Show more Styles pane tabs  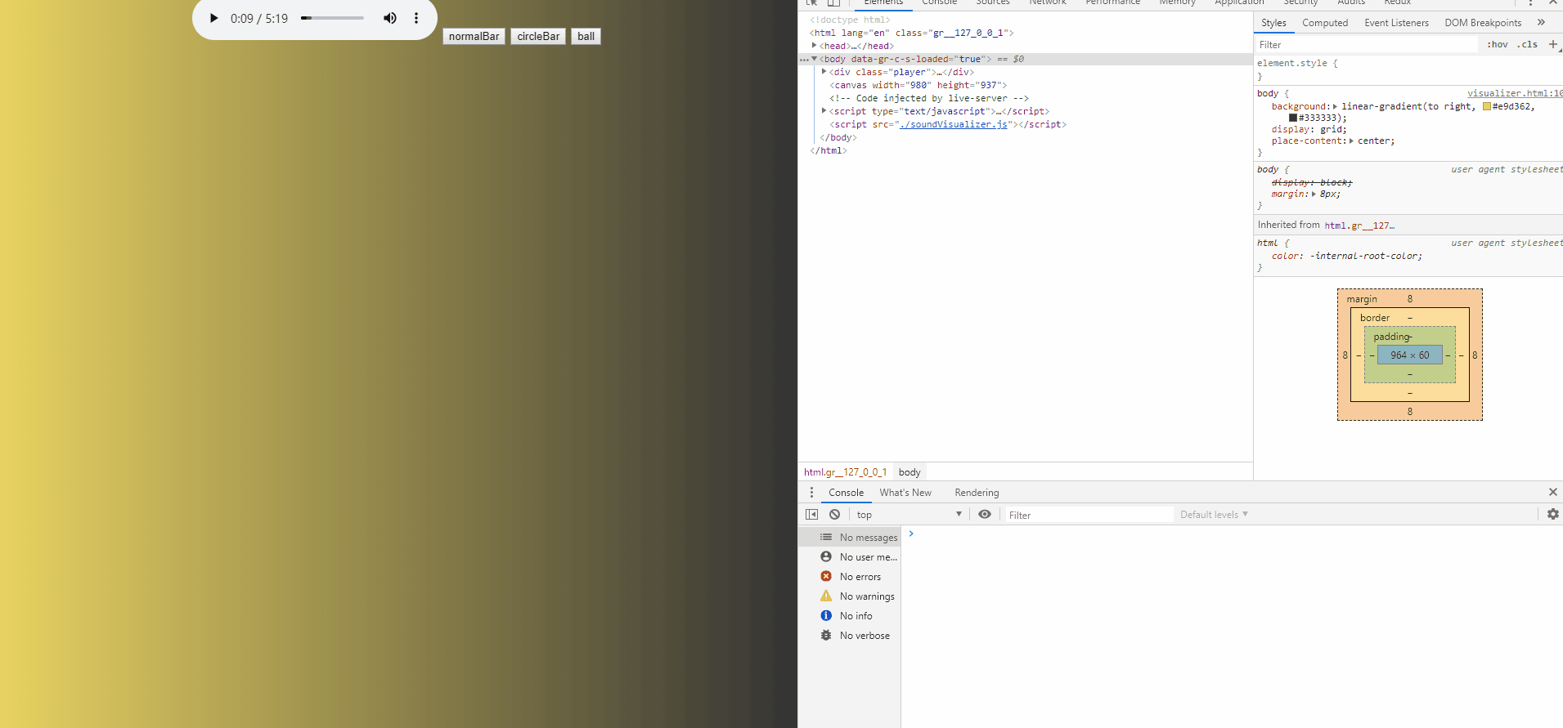1541,22
